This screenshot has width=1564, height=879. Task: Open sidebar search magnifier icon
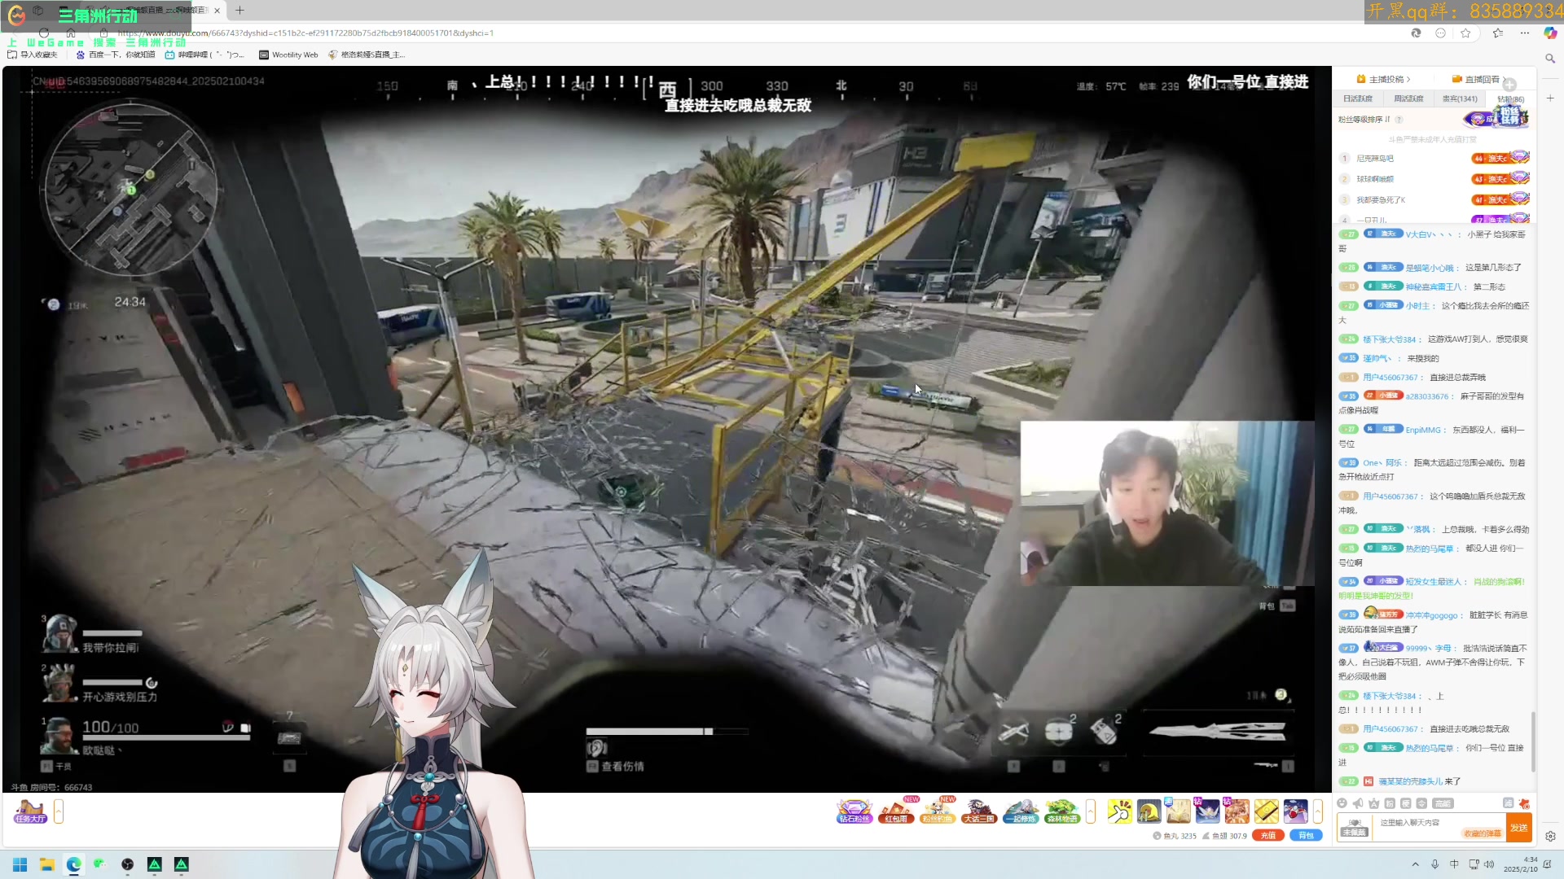tap(1550, 59)
